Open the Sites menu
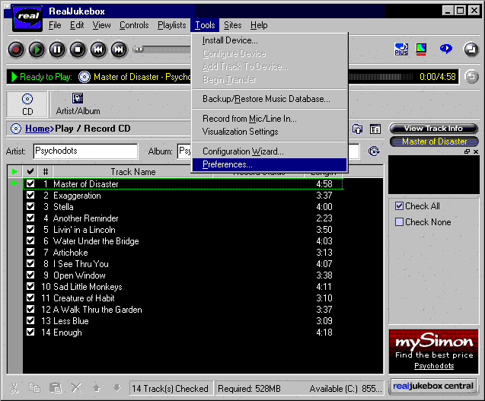The image size is (485, 401). pyautogui.click(x=233, y=25)
